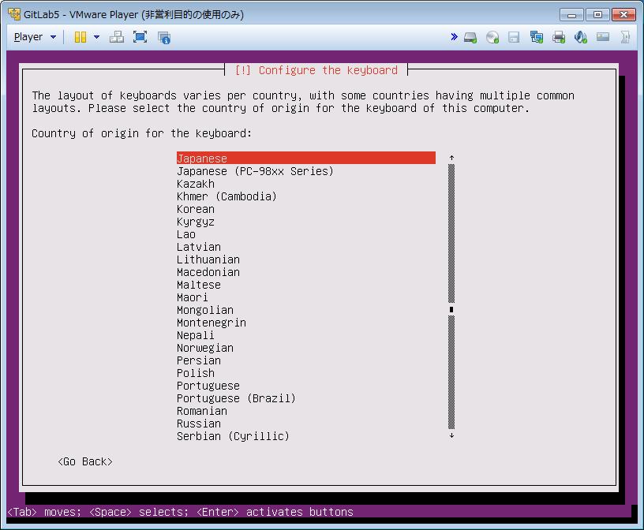Select the plain Portuguese entry
The height and width of the screenshot is (530, 644).
(208, 386)
